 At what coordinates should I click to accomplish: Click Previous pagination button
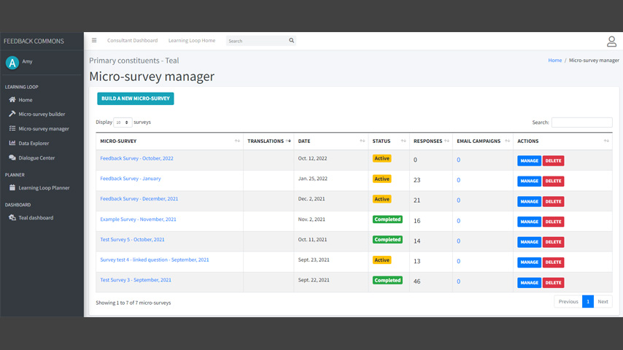pos(568,302)
